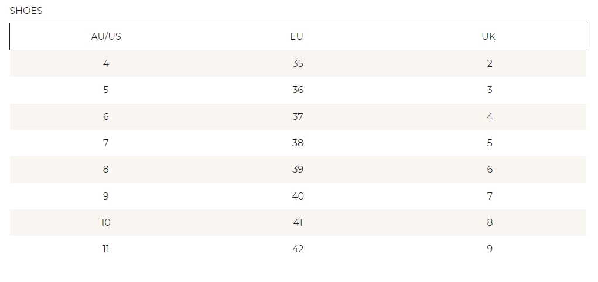Click EU size 35 cell
Screen dimensions: 598x282
point(298,63)
